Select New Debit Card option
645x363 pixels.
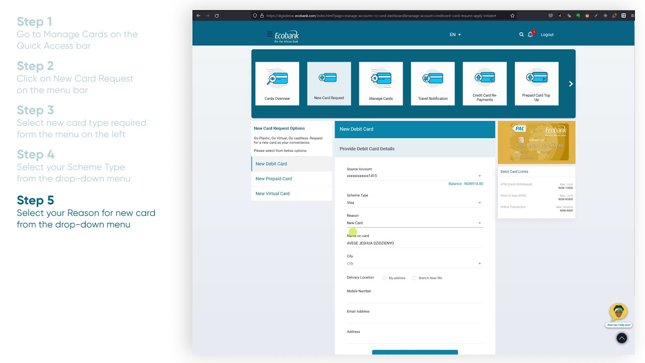[x=292, y=164]
